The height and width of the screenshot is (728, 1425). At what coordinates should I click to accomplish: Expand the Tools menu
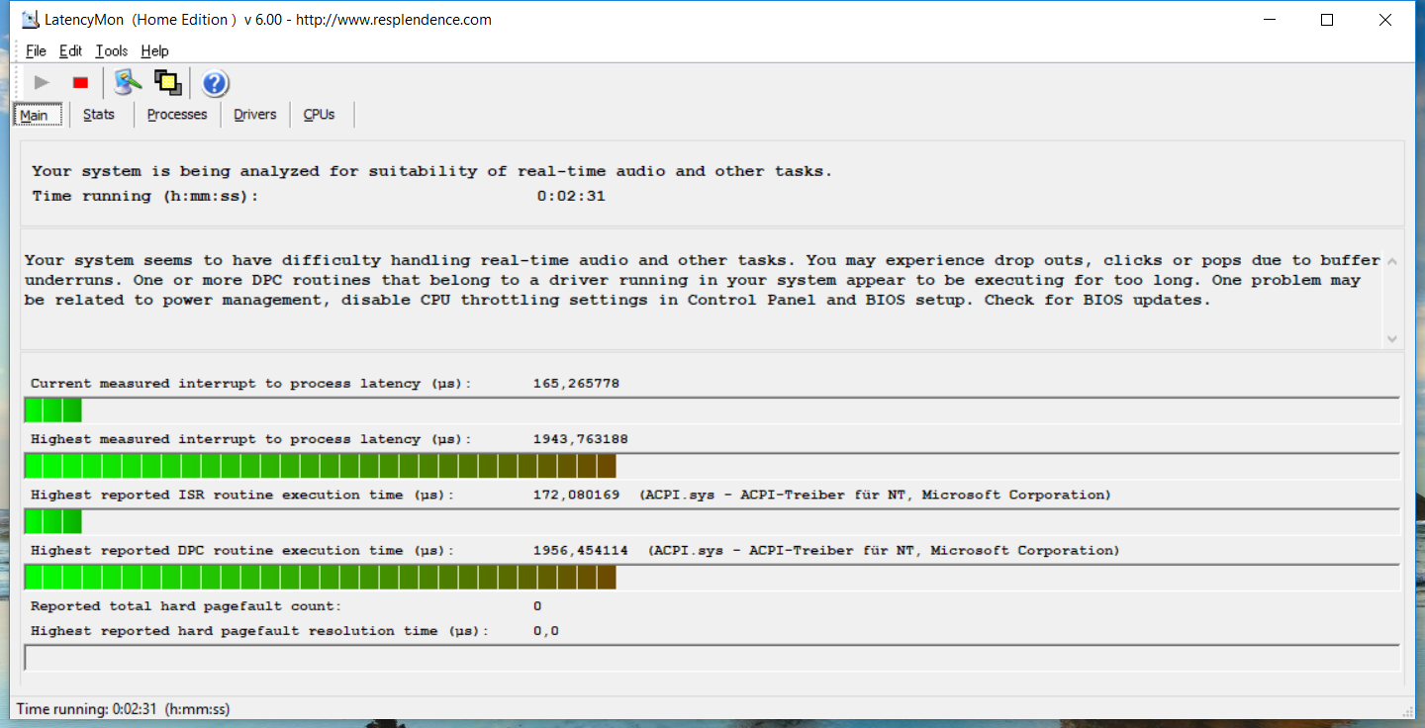point(112,51)
